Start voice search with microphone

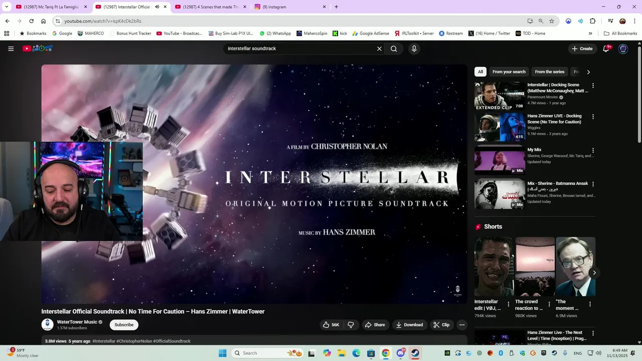pos(414,49)
